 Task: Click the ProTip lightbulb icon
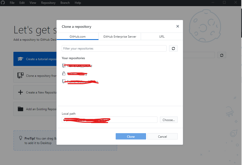21,138
